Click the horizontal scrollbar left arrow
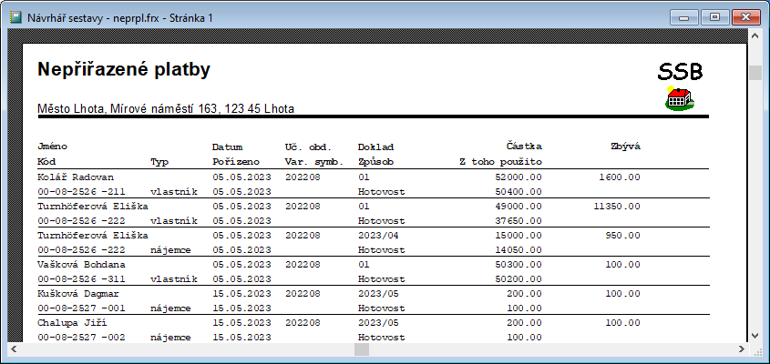 pyautogui.click(x=14, y=349)
